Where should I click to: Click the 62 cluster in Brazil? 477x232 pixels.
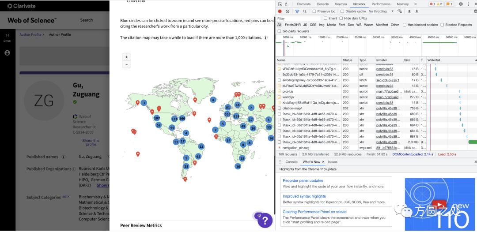[x=198, y=157]
